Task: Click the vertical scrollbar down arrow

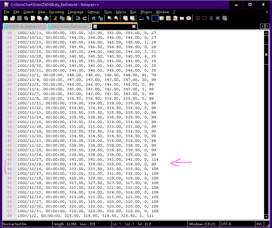Action: 266,216
